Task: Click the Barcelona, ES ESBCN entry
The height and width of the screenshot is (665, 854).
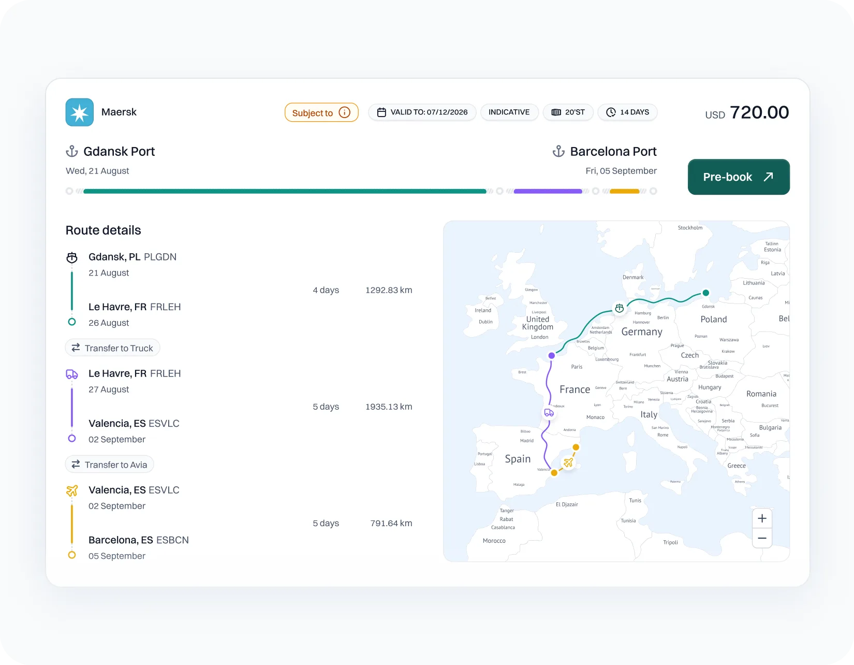Action: point(139,540)
